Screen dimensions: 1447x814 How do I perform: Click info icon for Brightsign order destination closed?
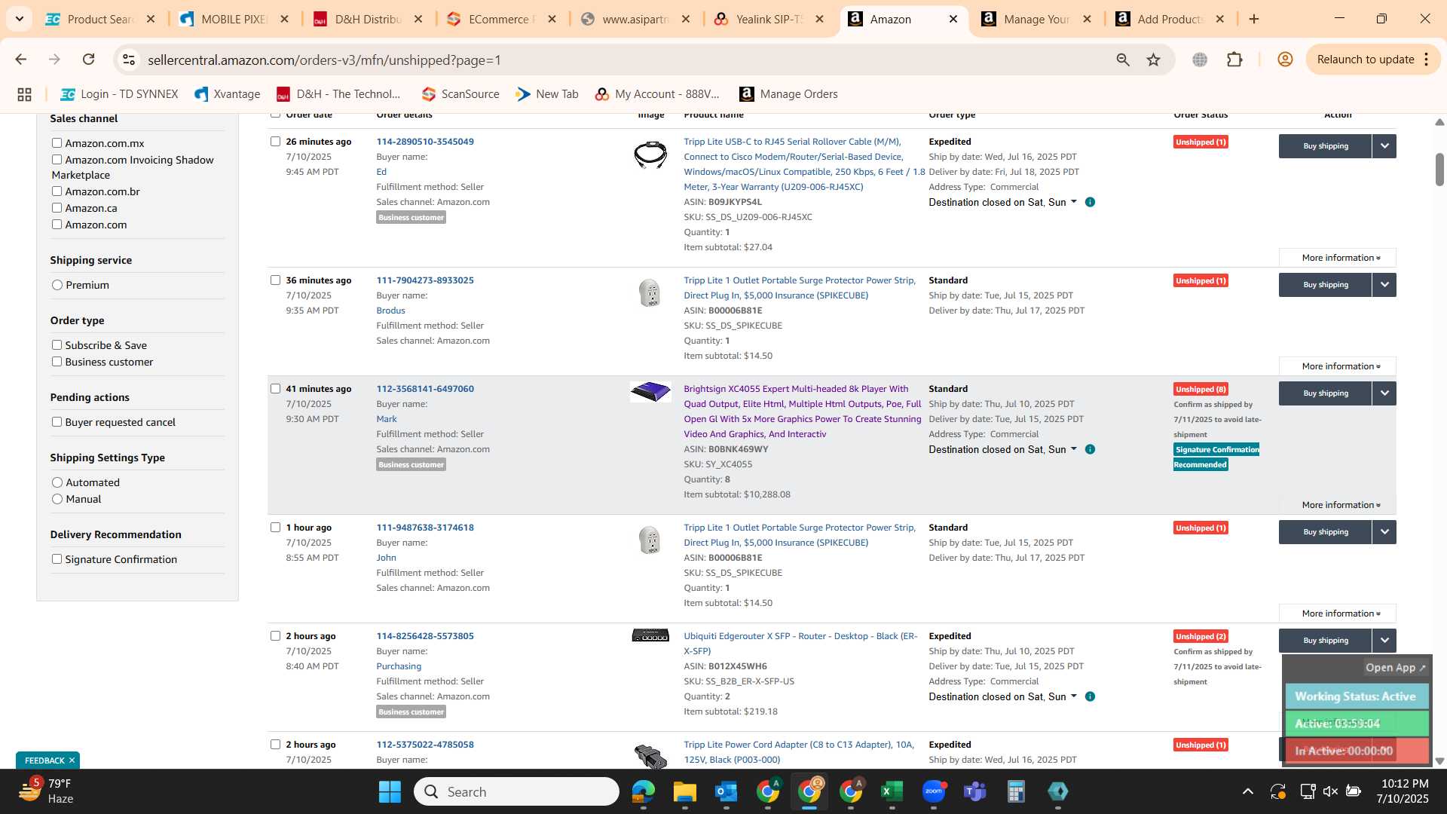pos(1090,449)
